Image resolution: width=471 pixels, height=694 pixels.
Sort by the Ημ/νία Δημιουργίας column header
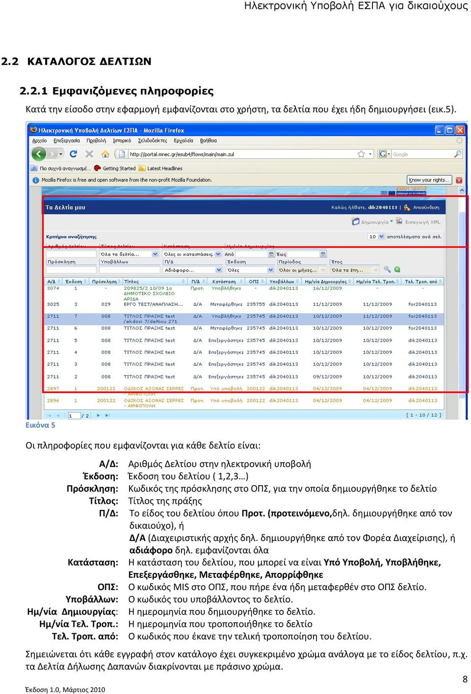(327, 282)
